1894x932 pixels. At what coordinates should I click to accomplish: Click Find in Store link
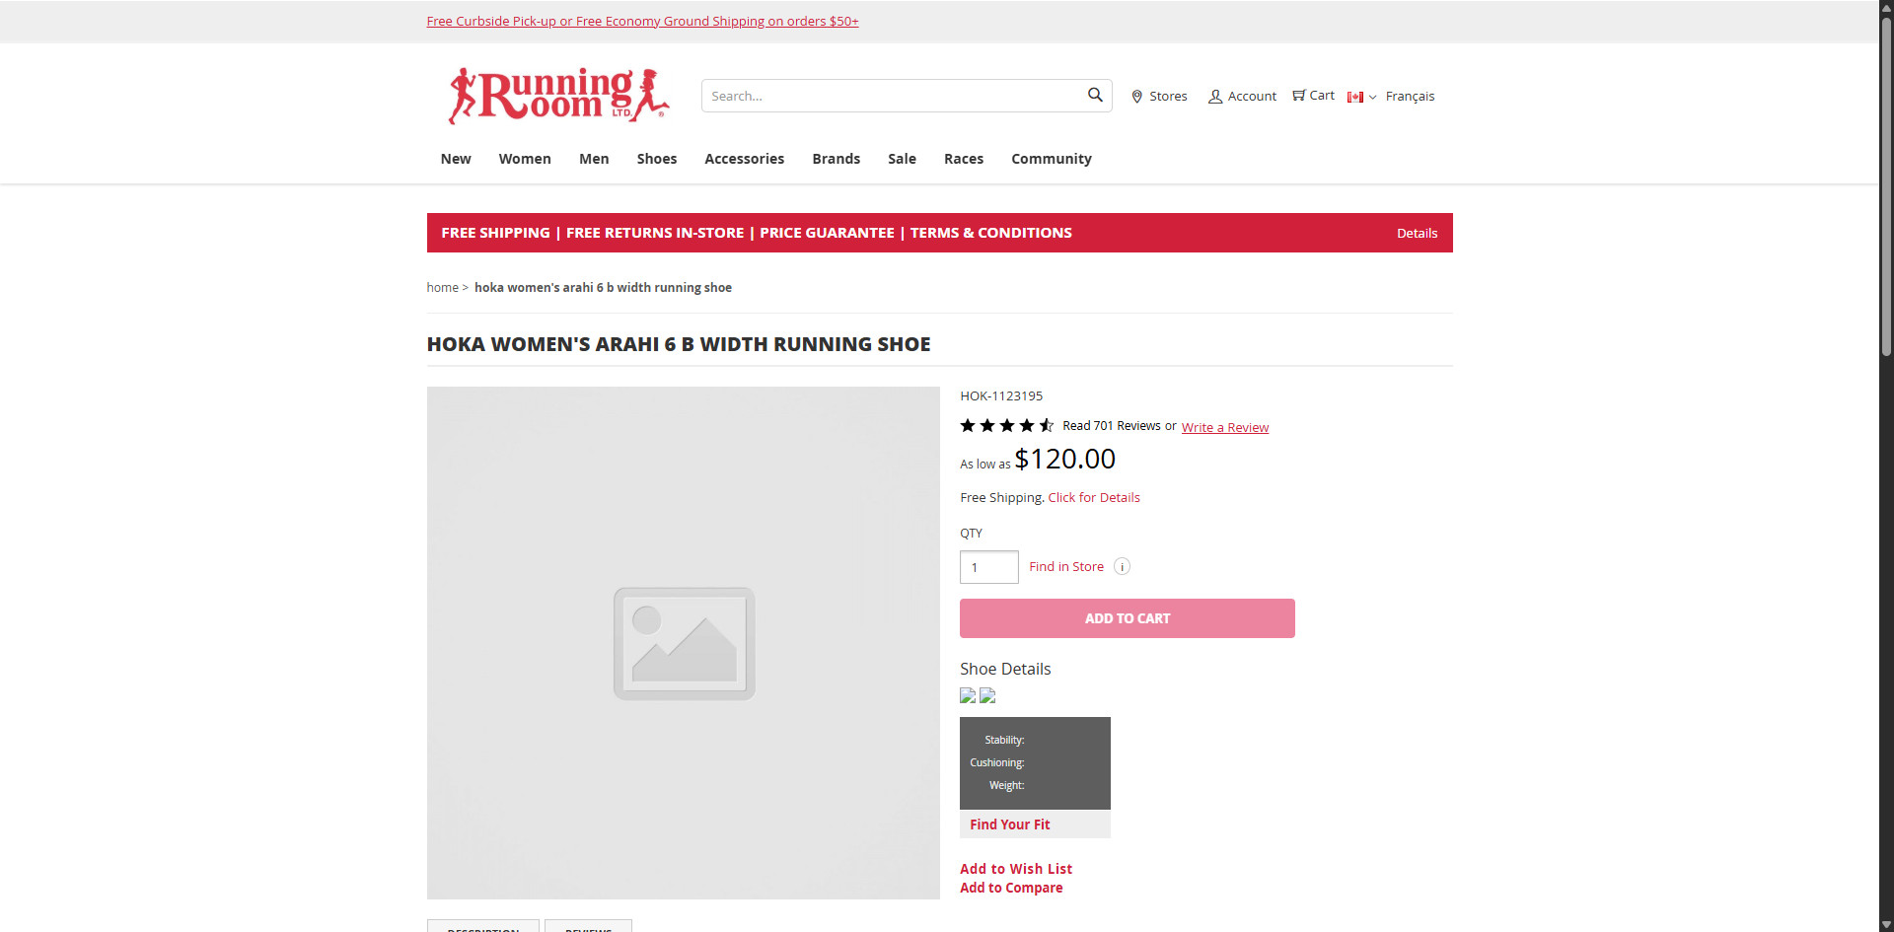click(1066, 566)
